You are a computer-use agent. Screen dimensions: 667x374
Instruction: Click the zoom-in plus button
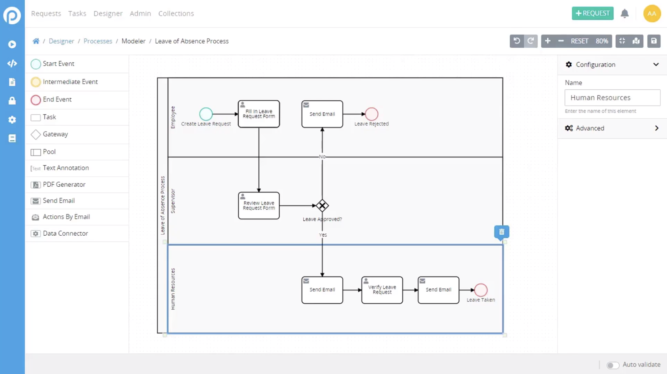pyautogui.click(x=548, y=41)
